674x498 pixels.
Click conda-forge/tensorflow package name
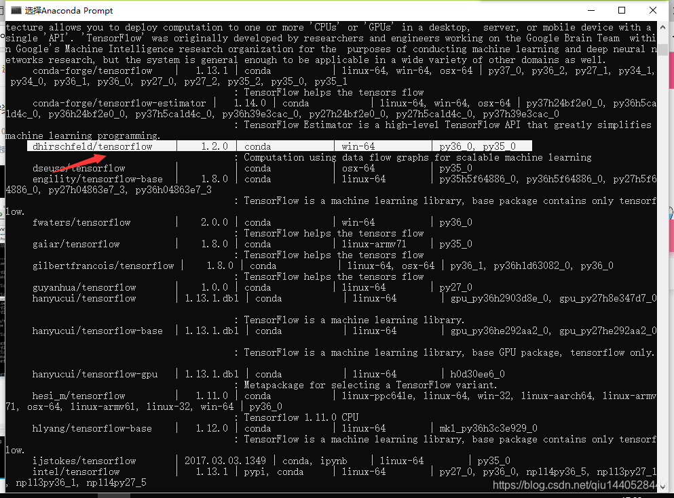click(92, 70)
